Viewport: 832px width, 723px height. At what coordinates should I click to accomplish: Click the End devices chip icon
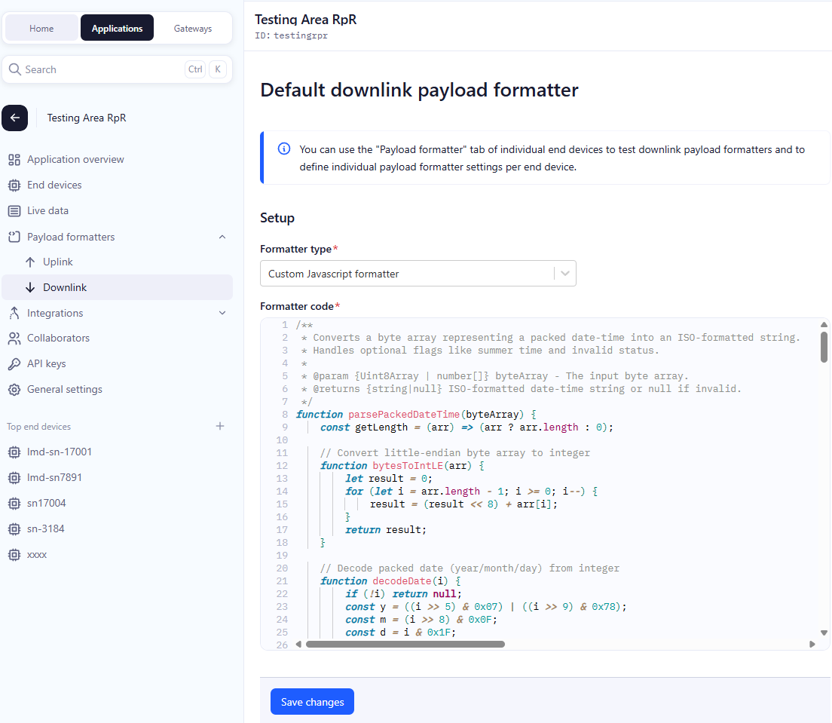coord(14,185)
